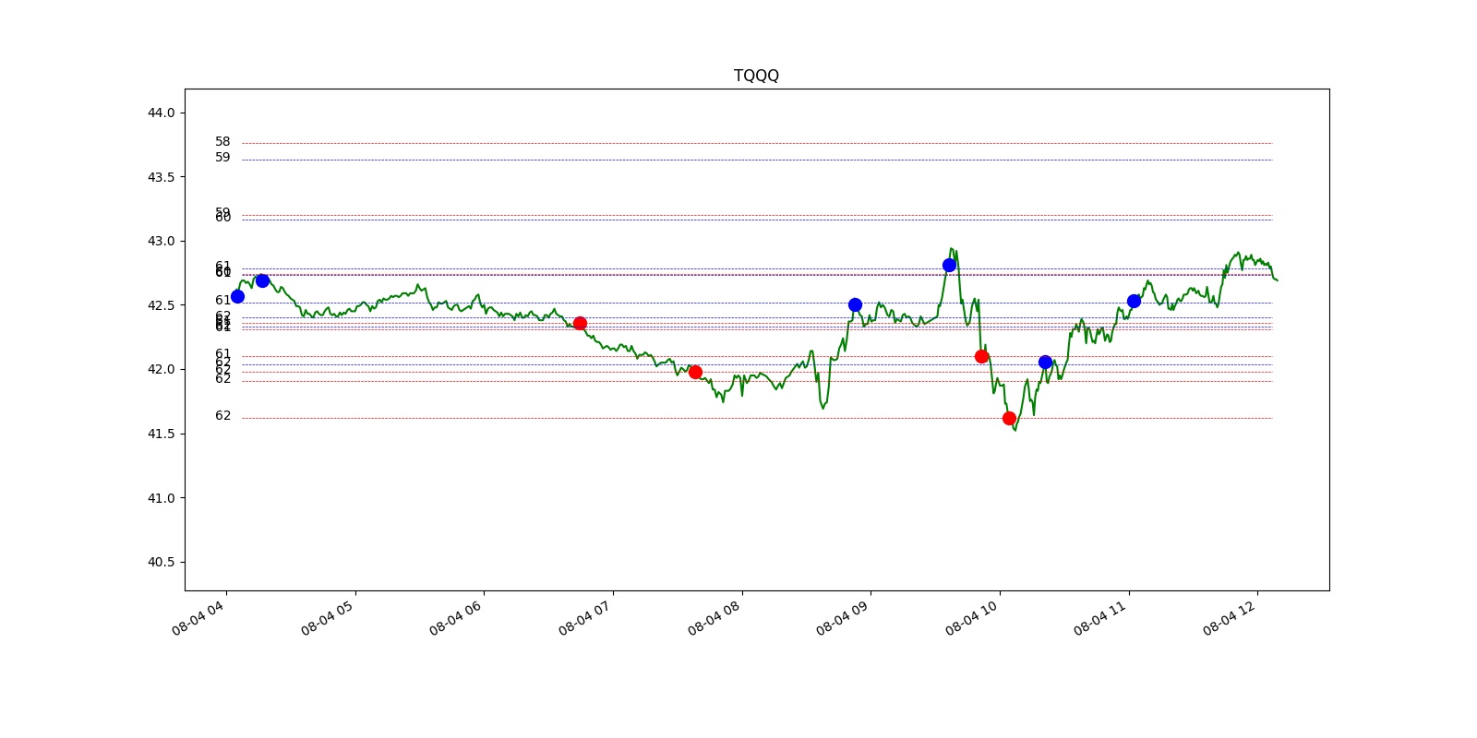The image size is (1477, 738).
Task: Click the 08-04 04 x-axis label
Action: [198, 617]
